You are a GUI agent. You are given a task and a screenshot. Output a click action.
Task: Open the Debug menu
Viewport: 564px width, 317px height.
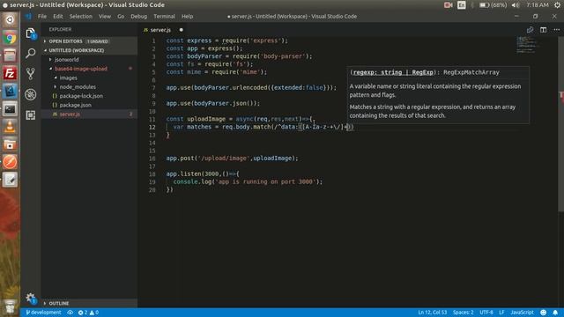click(139, 17)
